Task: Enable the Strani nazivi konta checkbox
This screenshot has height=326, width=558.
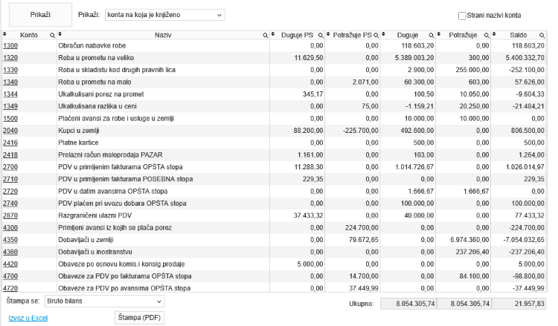Action: pyautogui.click(x=462, y=16)
